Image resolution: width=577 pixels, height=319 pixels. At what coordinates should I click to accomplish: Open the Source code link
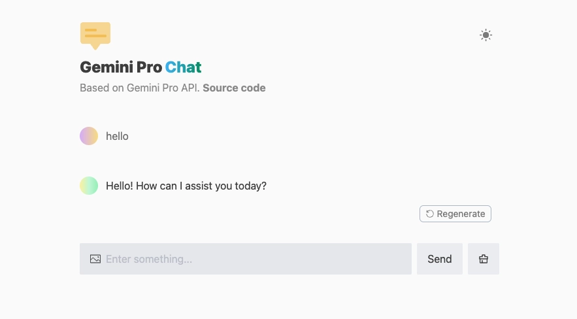tap(234, 88)
